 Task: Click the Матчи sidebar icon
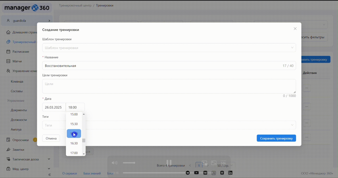[x=8, y=61]
